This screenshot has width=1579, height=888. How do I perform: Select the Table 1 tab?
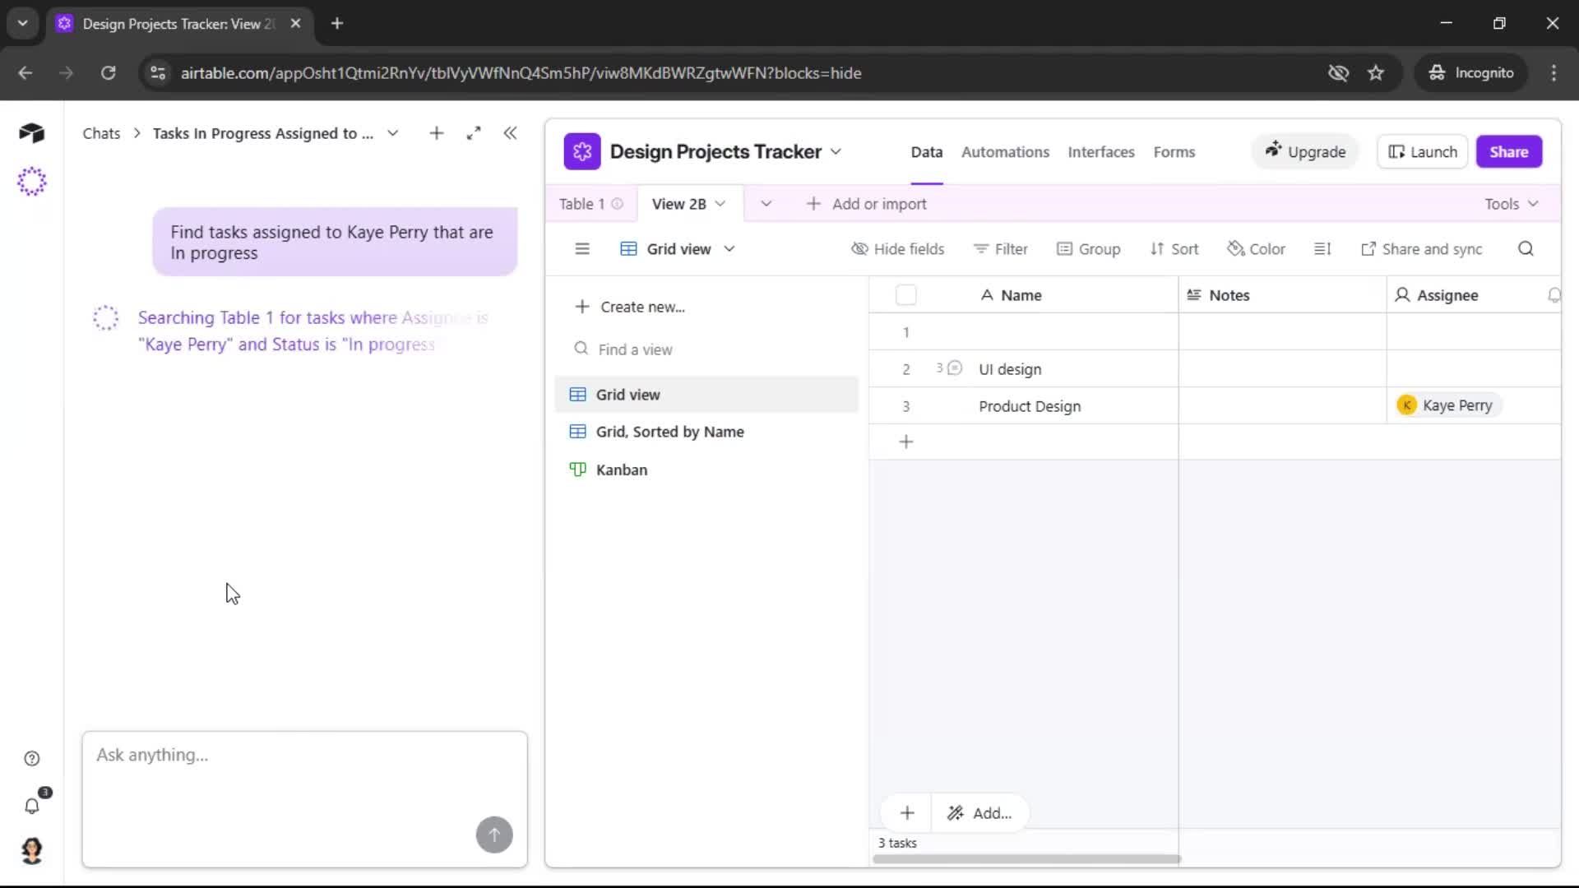click(x=581, y=204)
